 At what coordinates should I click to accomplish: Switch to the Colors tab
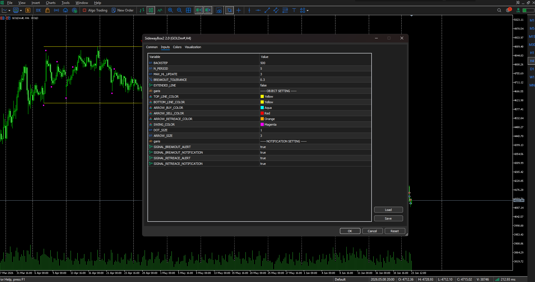pyautogui.click(x=177, y=47)
